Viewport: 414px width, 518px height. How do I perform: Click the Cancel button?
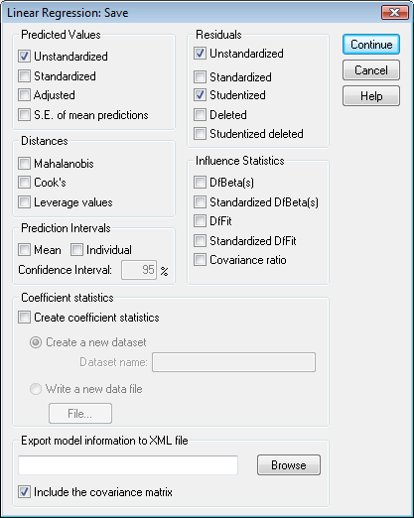coord(371,70)
